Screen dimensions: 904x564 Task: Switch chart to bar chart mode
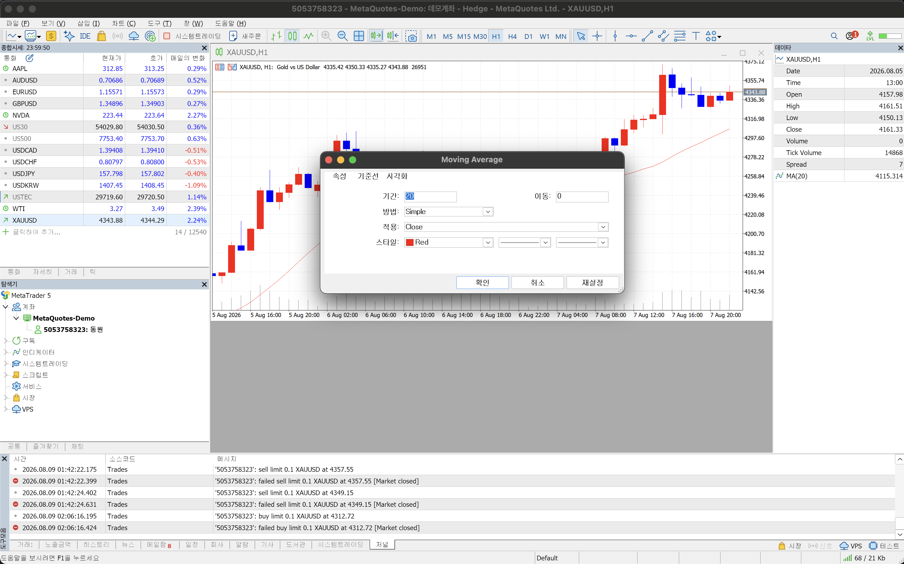click(x=276, y=36)
